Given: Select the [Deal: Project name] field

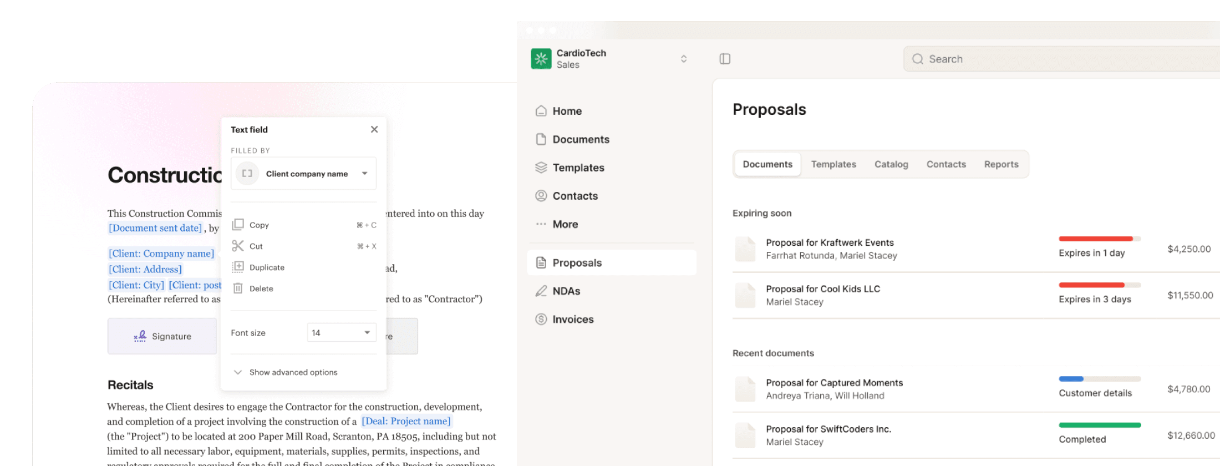Looking at the screenshot, I should coord(406,421).
